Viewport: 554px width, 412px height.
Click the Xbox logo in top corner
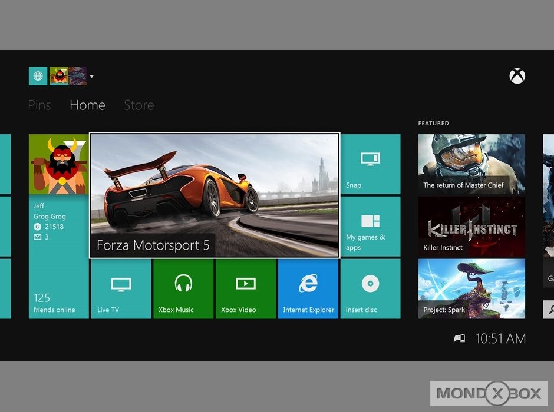tap(517, 76)
